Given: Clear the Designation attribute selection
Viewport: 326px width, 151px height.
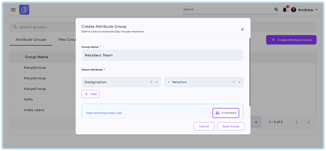Looking at the screenshot, I should pyautogui.click(x=151, y=82).
